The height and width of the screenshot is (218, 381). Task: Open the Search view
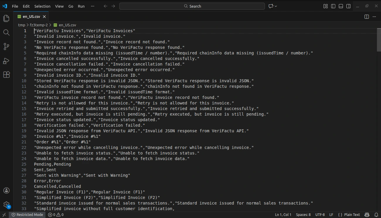click(6, 32)
